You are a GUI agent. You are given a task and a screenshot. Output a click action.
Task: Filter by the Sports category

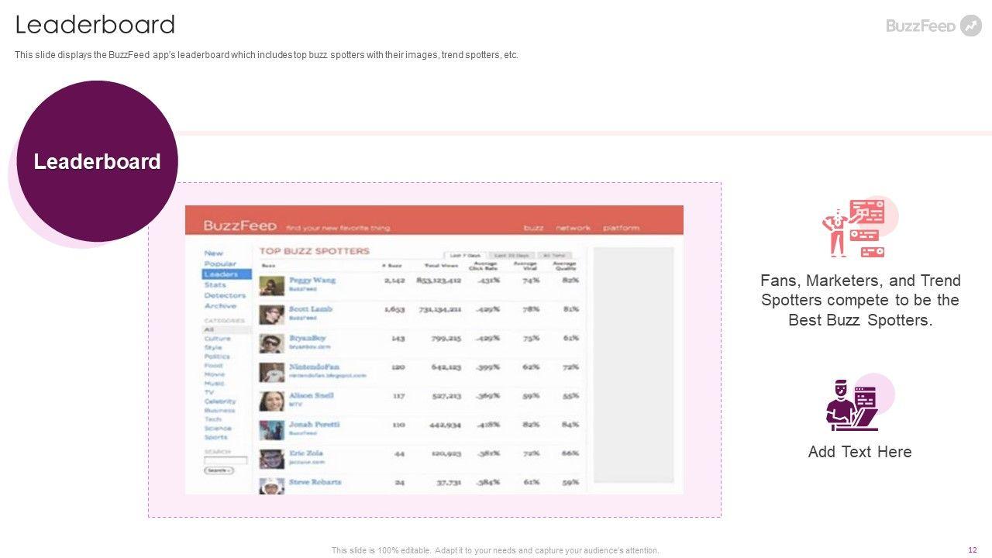click(x=215, y=437)
